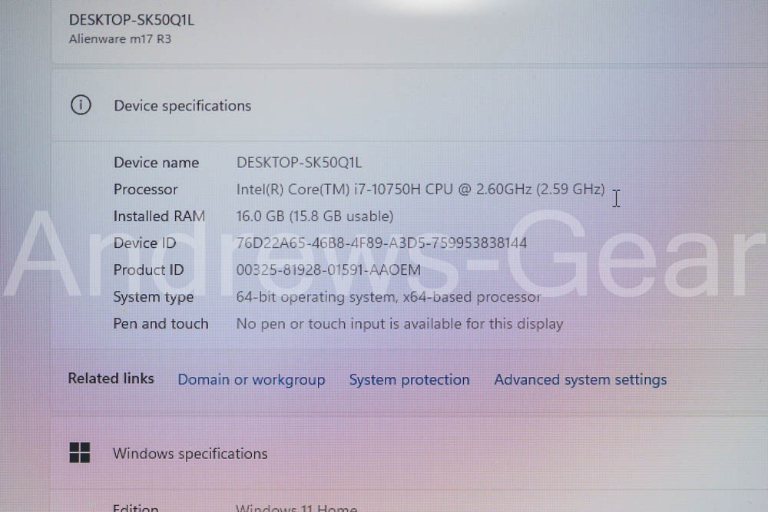Select the Alienware m17 R3 model text
768x512 pixels.
120,38
